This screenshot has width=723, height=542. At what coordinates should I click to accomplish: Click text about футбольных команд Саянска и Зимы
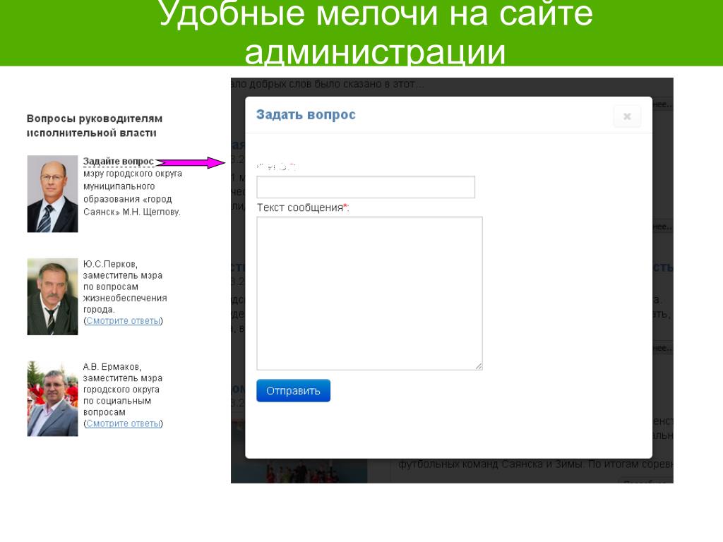point(536,464)
